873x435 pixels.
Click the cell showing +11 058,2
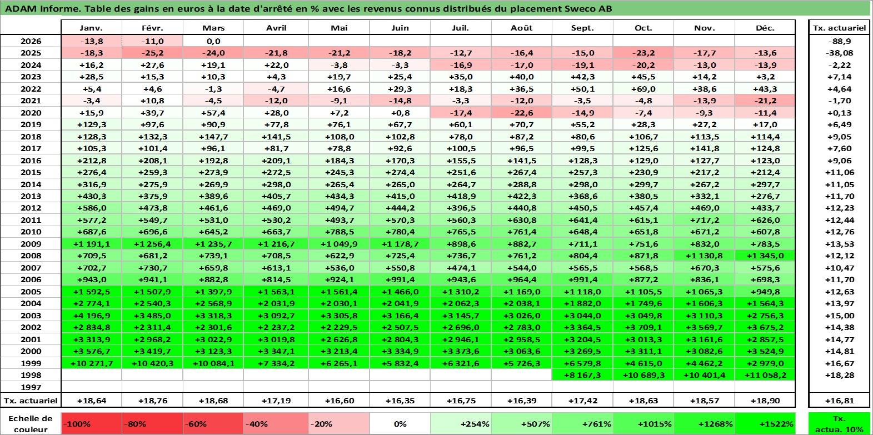[x=765, y=375]
